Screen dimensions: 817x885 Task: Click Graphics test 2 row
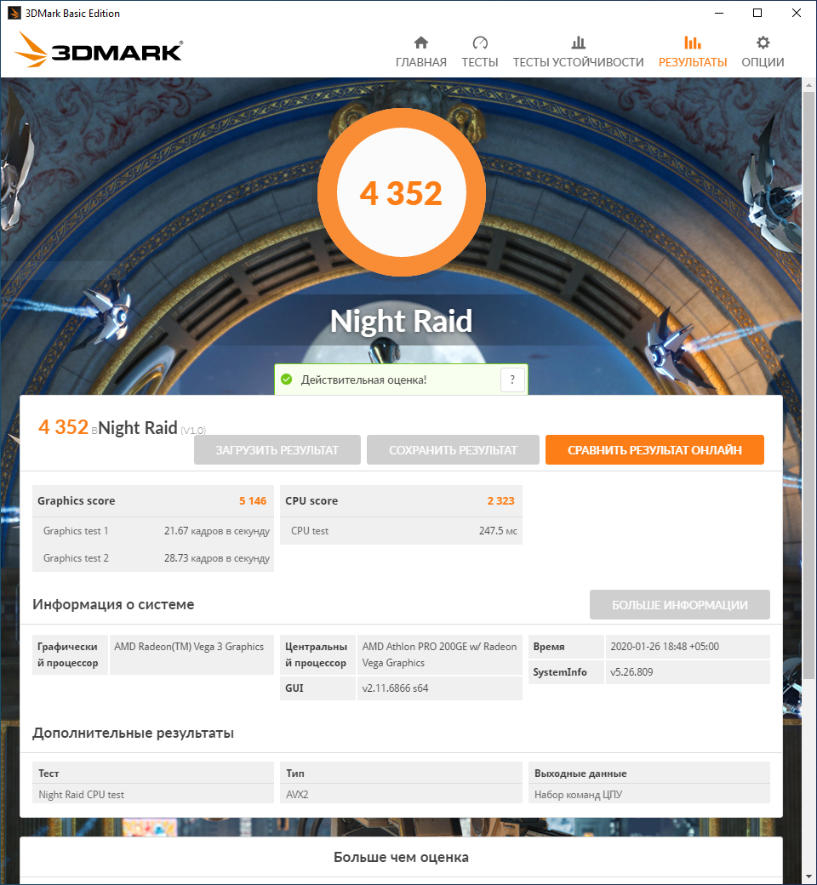click(x=153, y=557)
